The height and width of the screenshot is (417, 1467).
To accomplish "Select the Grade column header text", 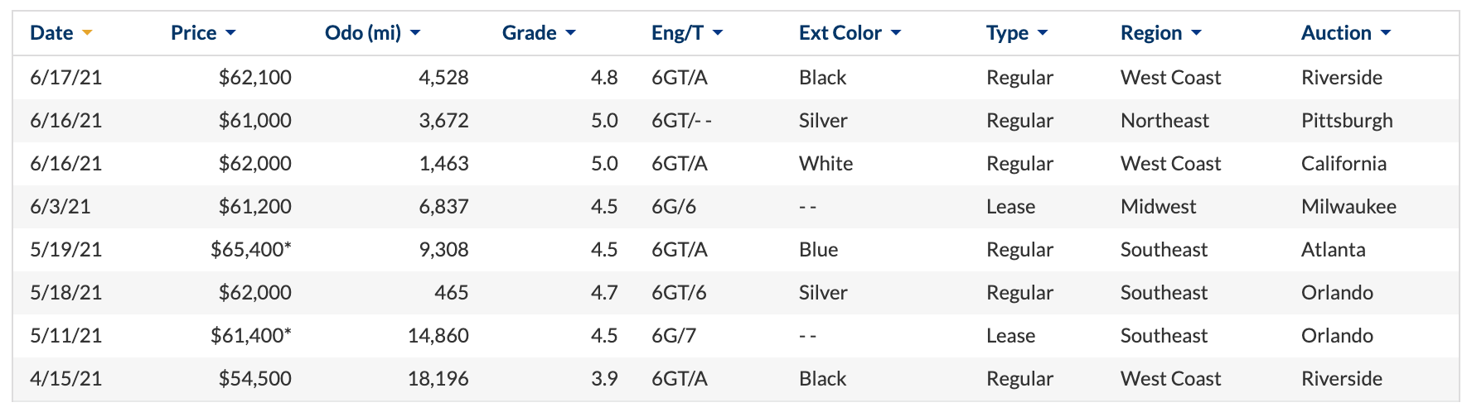I will (529, 33).
